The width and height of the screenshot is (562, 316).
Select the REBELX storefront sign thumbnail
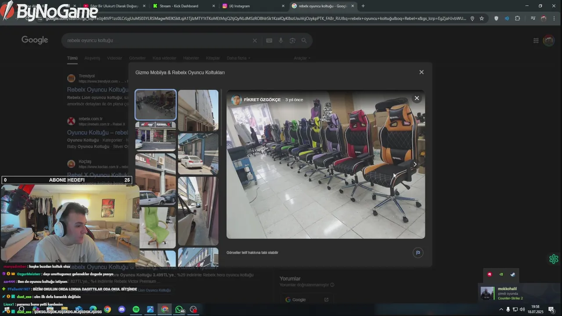[x=155, y=136]
